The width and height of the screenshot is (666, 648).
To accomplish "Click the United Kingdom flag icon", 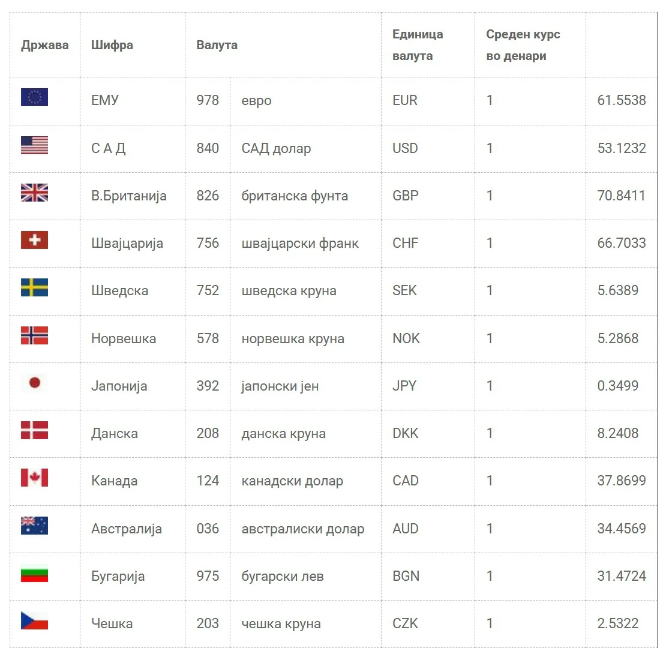I will pos(34,193).
